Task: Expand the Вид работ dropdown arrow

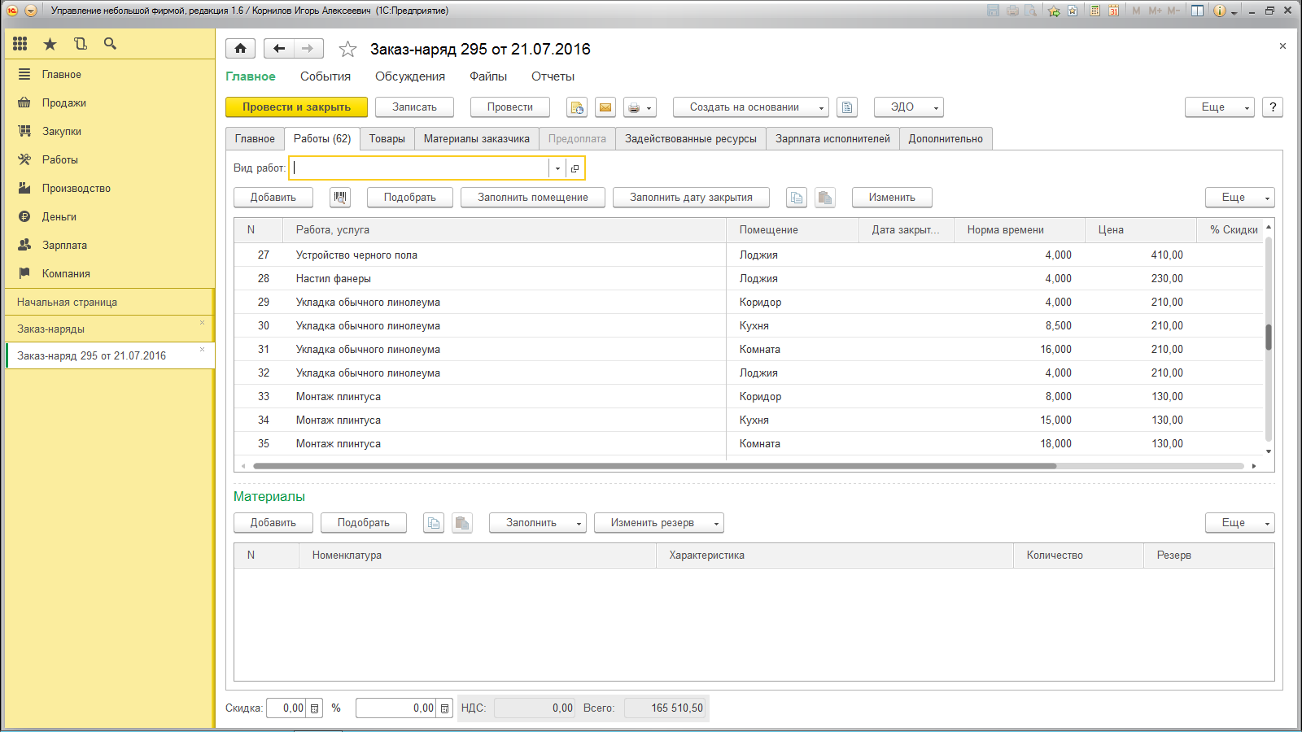Action: click(x=557, y=168)
